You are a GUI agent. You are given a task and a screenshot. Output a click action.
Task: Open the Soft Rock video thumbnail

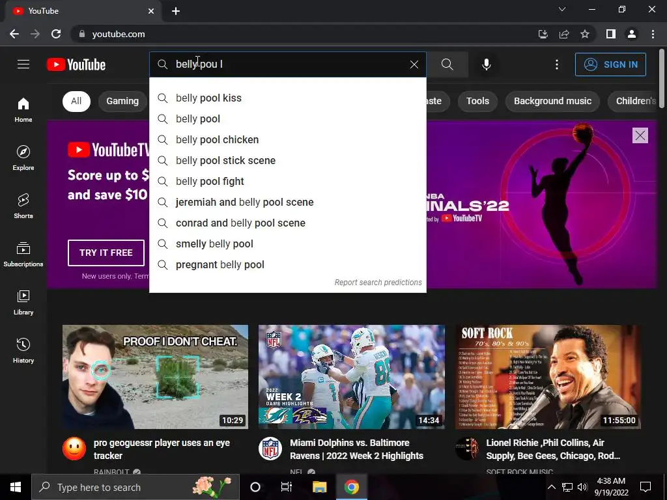point(548,377)
